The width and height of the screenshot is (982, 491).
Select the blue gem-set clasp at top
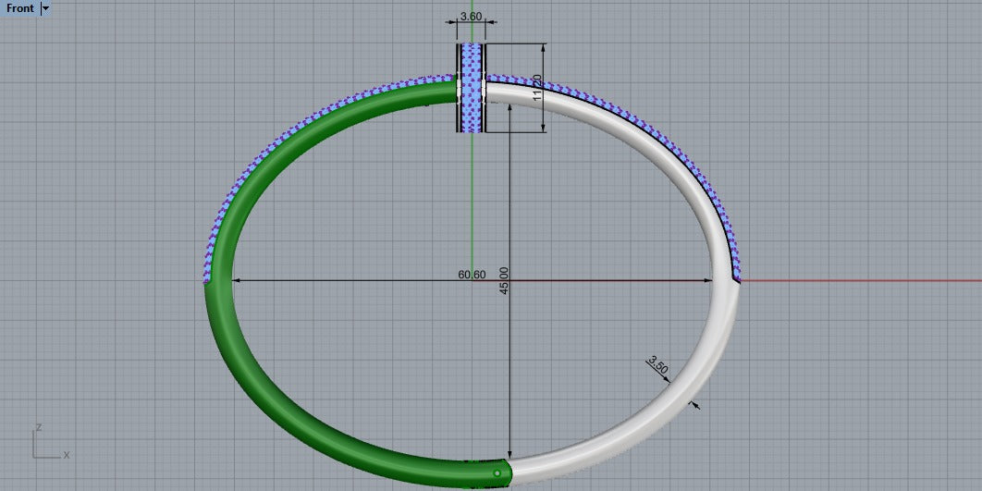tap(472, 88)
